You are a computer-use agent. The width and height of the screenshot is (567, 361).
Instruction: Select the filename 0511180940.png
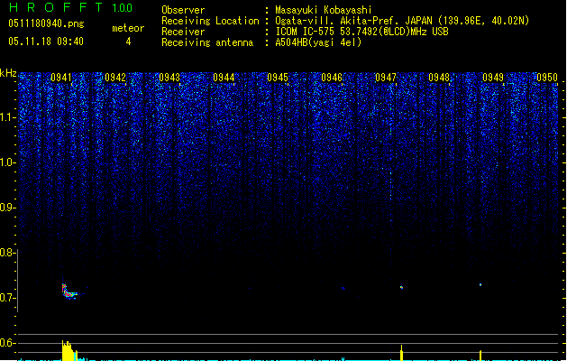(x=46, y=23)
